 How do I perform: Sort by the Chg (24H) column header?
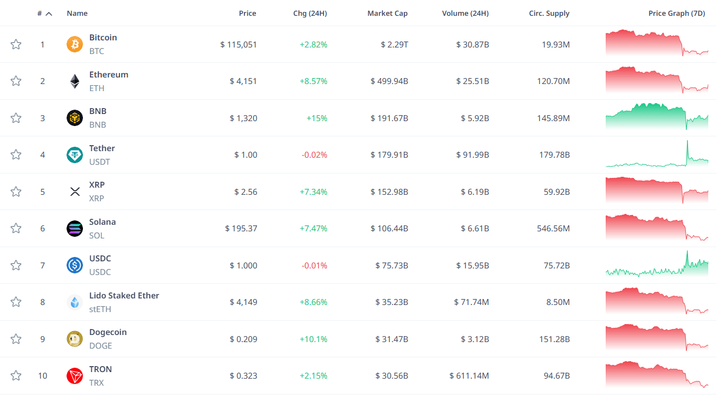click(310, 14)
